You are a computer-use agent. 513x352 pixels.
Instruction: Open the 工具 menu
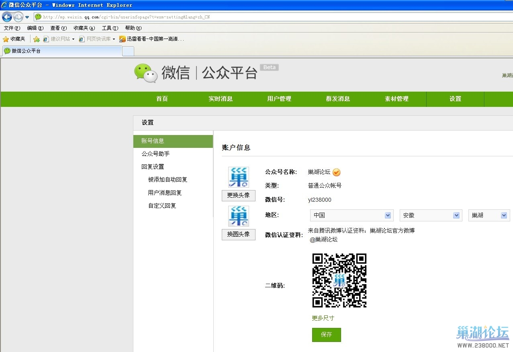pos(110,28)
